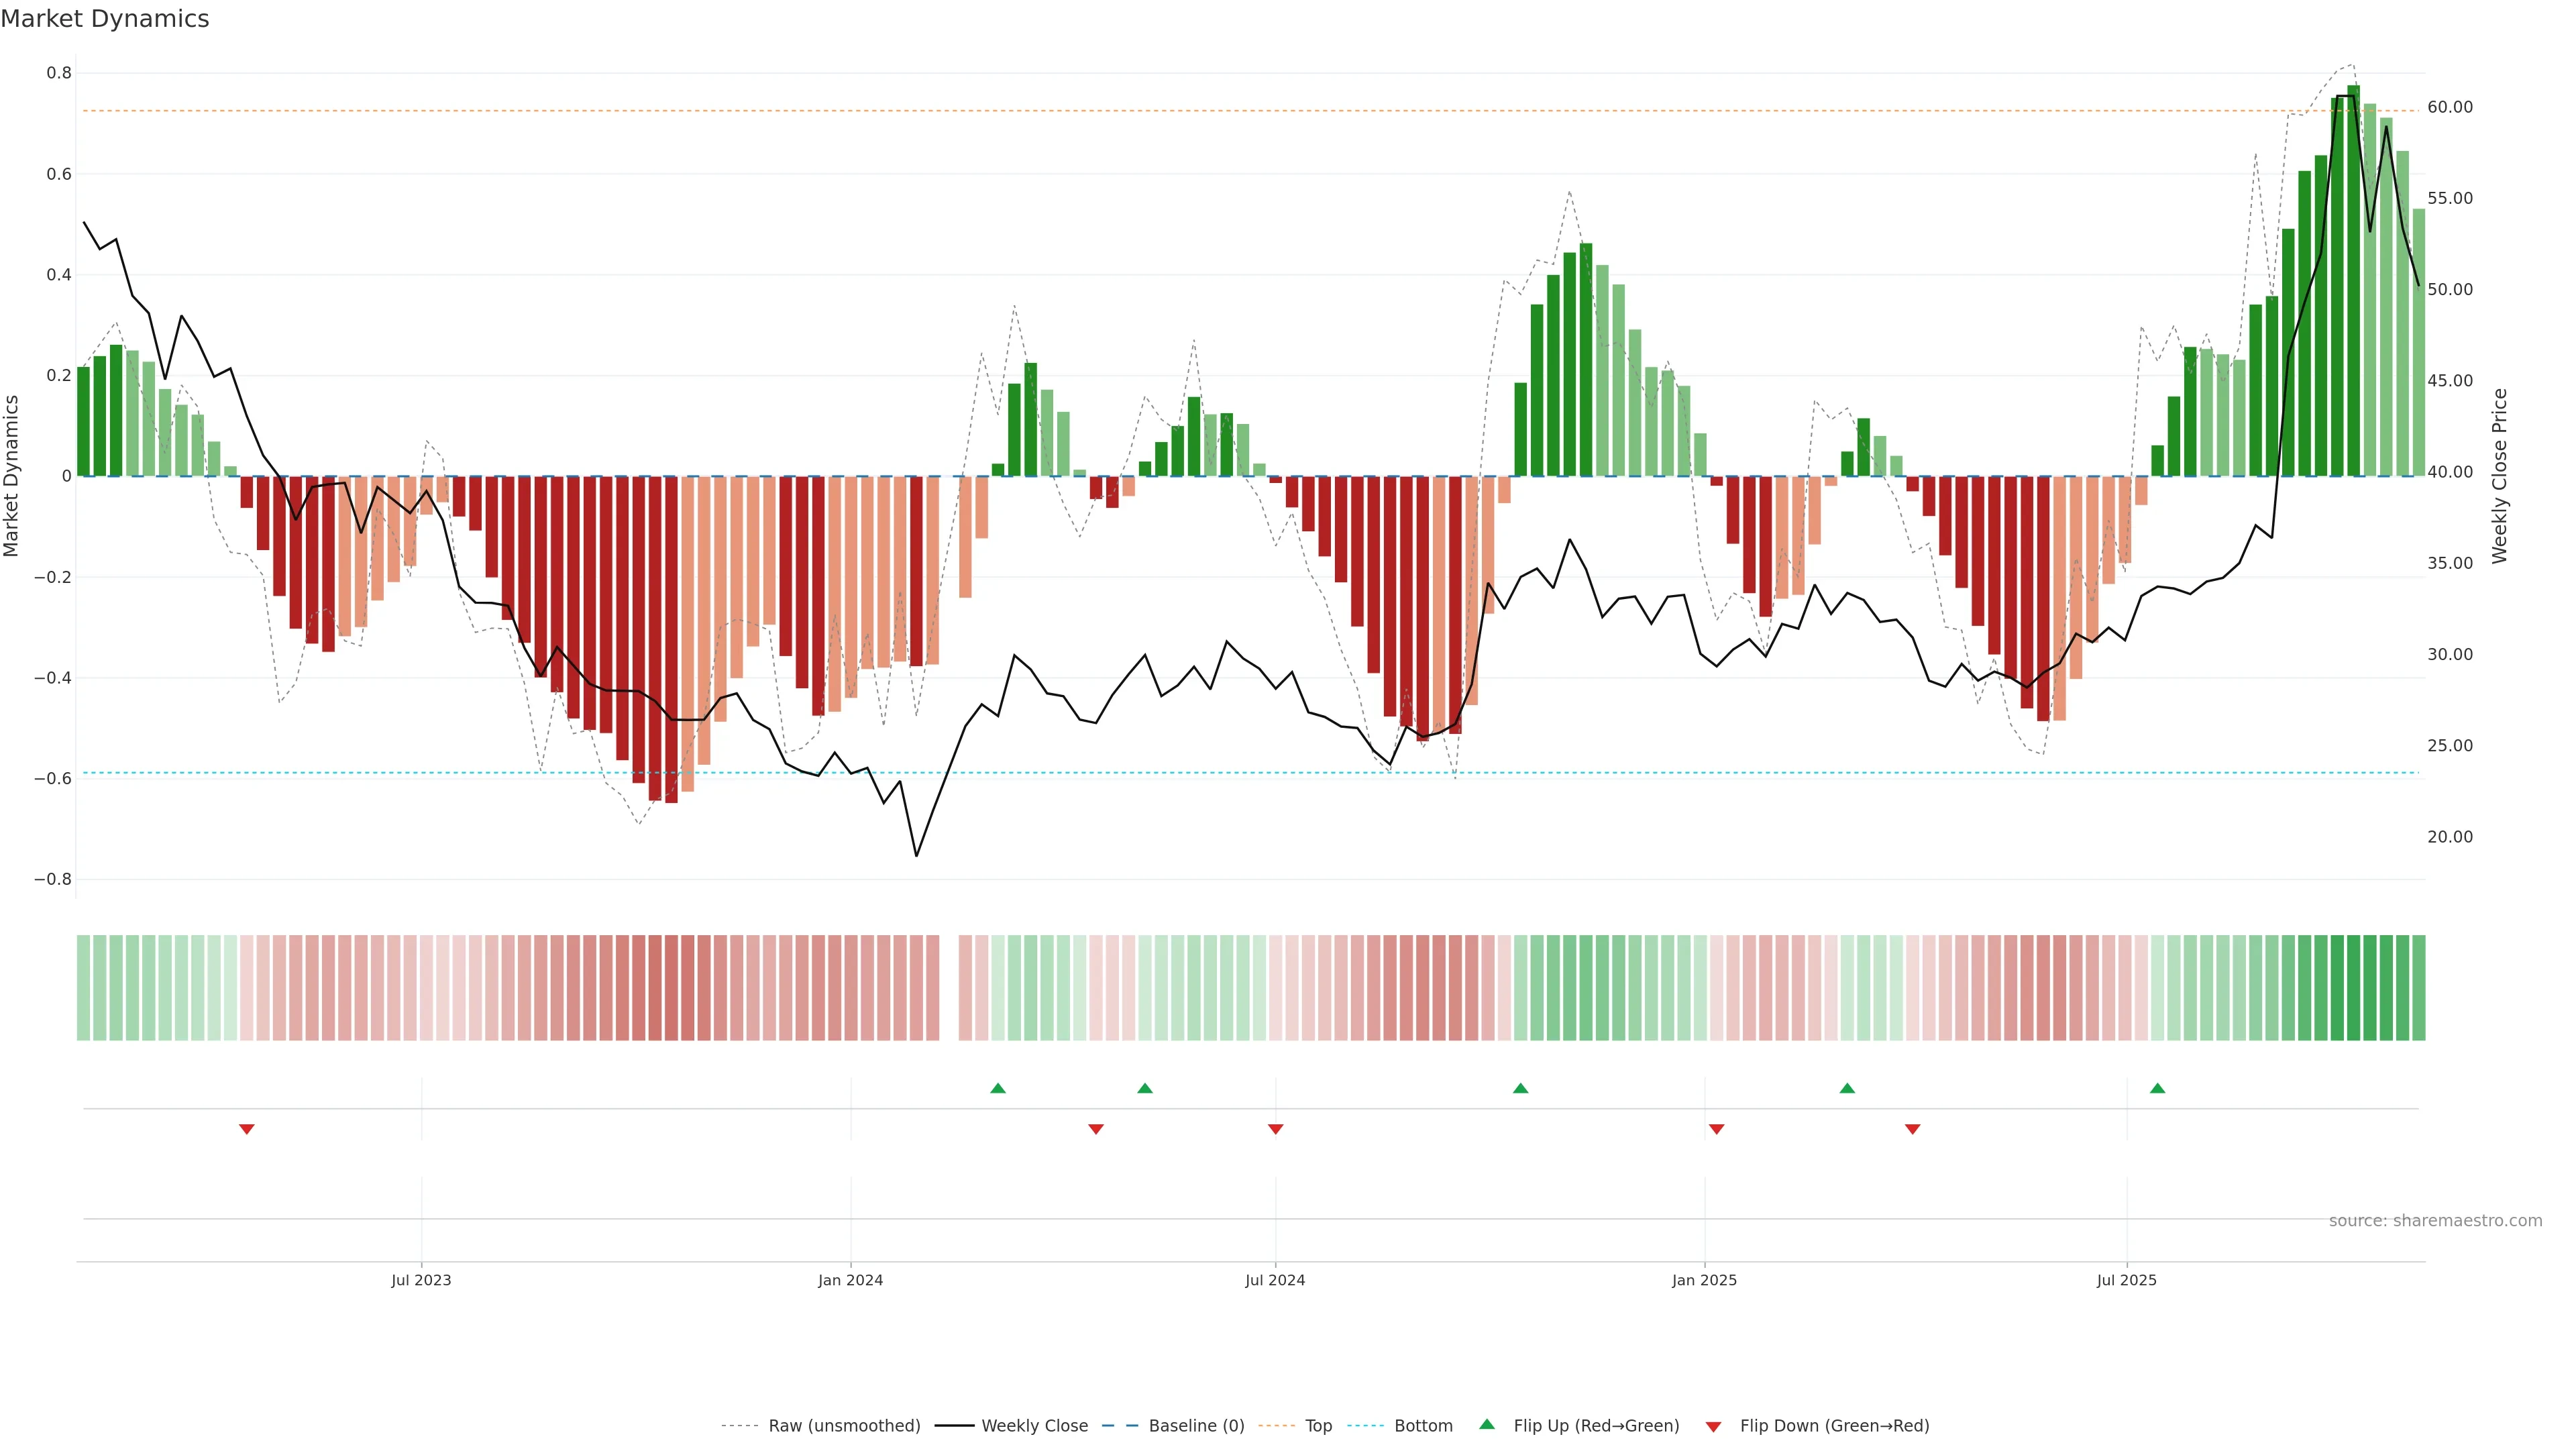This screenshot has height=1449, width=2576.
Task: Click green flip-up triangle right of Jul 2025
Action: (x=2157, y=1088)
